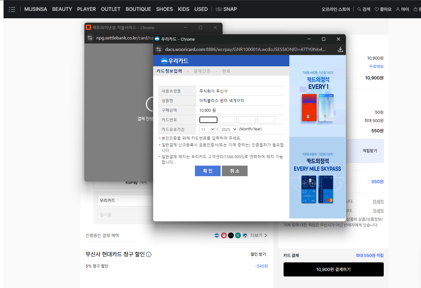
Task: Click the heart icon beside 좋아요
Action: tap(377, 9)
